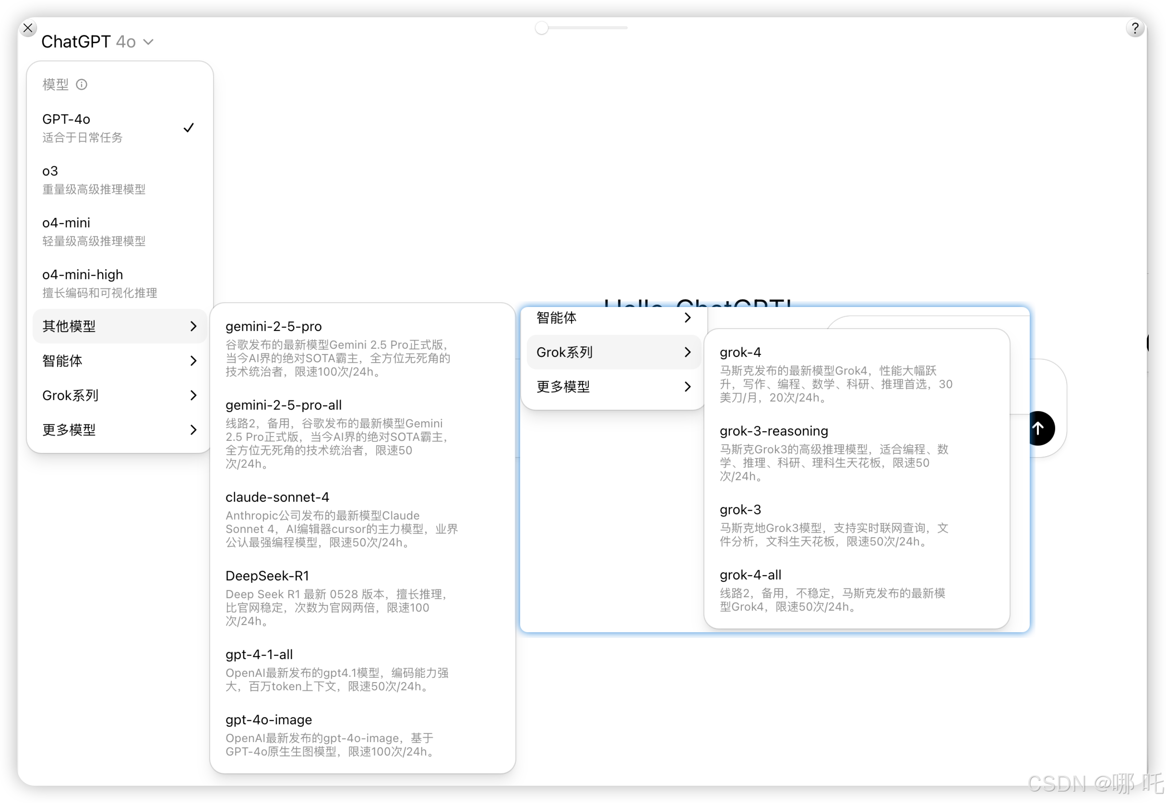Select claude-sonnet-4 model

pyautogui.click(x=362, y=519)
